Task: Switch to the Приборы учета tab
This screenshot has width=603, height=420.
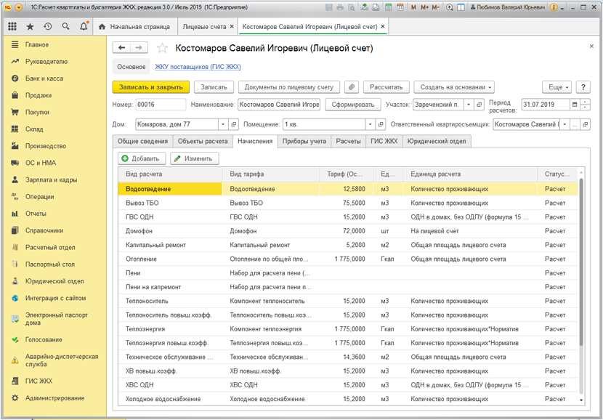Action: coord(304,141)
